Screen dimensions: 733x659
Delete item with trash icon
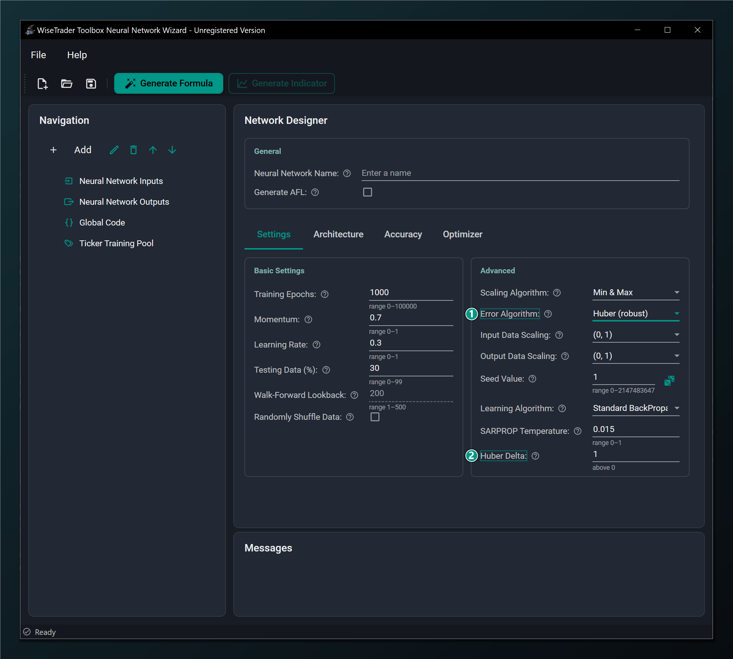(134, 150)
